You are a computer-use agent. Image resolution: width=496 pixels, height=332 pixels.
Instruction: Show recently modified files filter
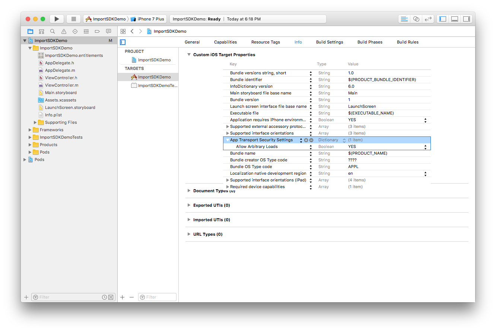105,297
